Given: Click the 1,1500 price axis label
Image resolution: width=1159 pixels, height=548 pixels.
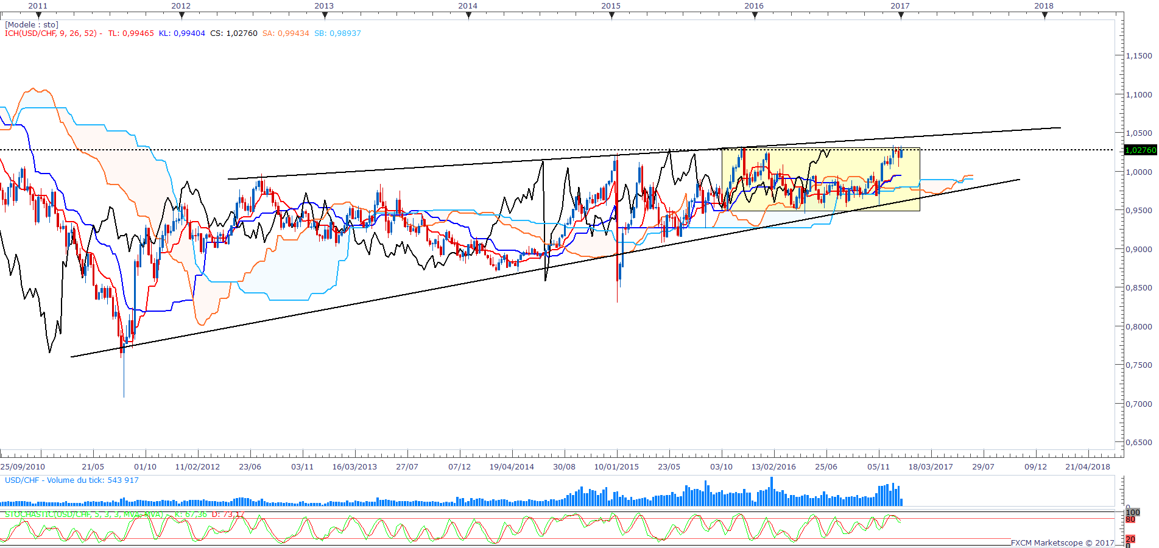Looking at the screenshot, I should pos(1139,55).
